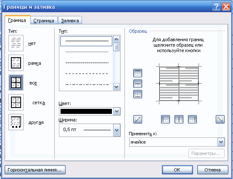Click the Горизонтальная линия... button
Viewport: 233px width, 179px height.
(x=35, y=170)
